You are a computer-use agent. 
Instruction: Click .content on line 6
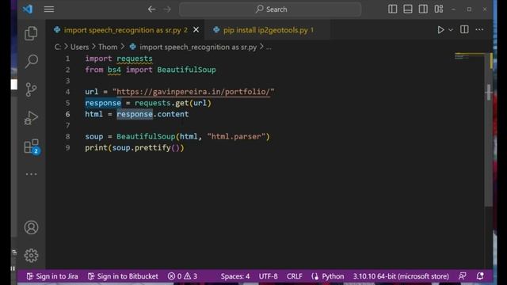coord(171,114)
